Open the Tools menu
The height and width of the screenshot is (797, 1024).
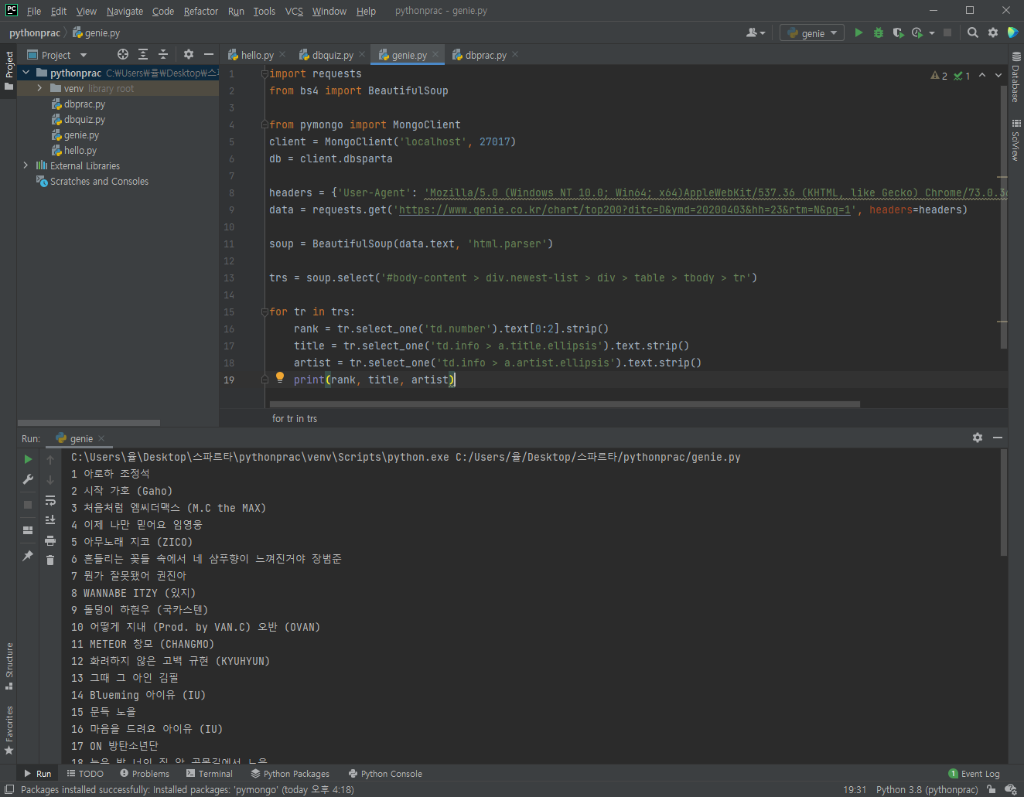click(x=265, y=11)
